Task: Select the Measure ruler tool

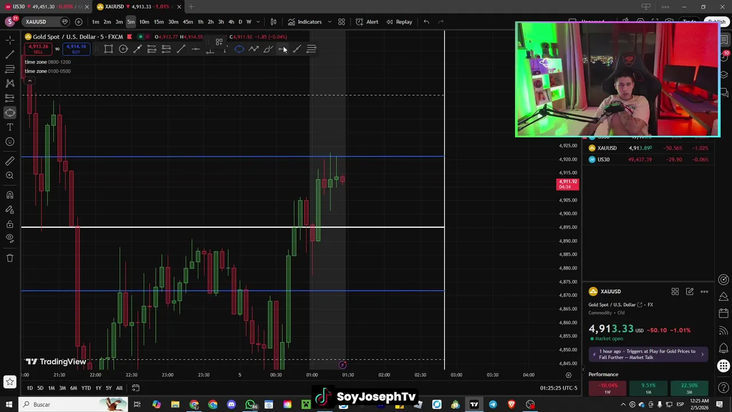Action: coord(10,161)
